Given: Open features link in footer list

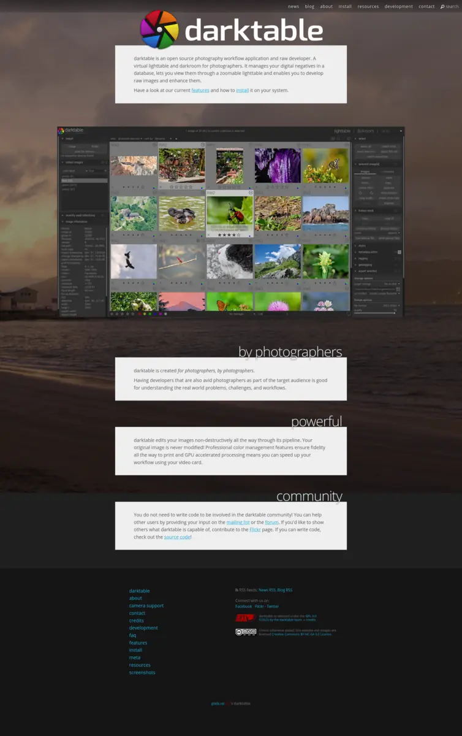Looking at the screenshot, I should [x=138, y=643].
